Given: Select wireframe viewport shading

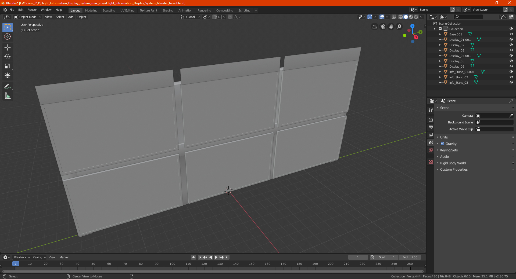Looking at the screenshot, I should pyautogui.click(x=400, y=17).
